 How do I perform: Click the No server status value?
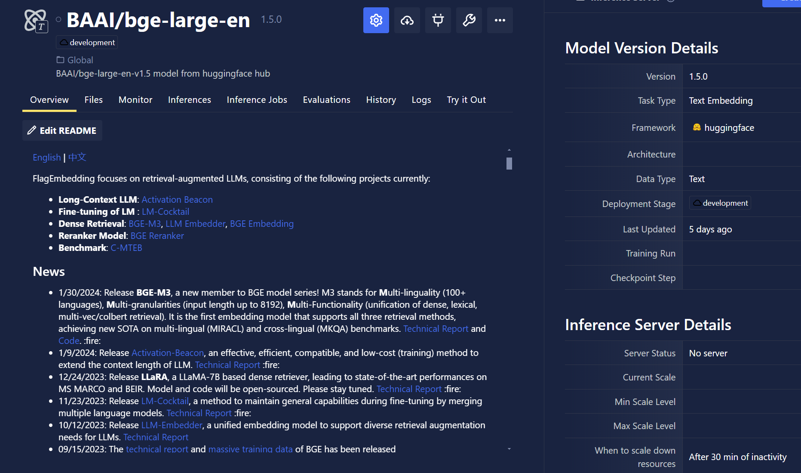tap(708, 353)
